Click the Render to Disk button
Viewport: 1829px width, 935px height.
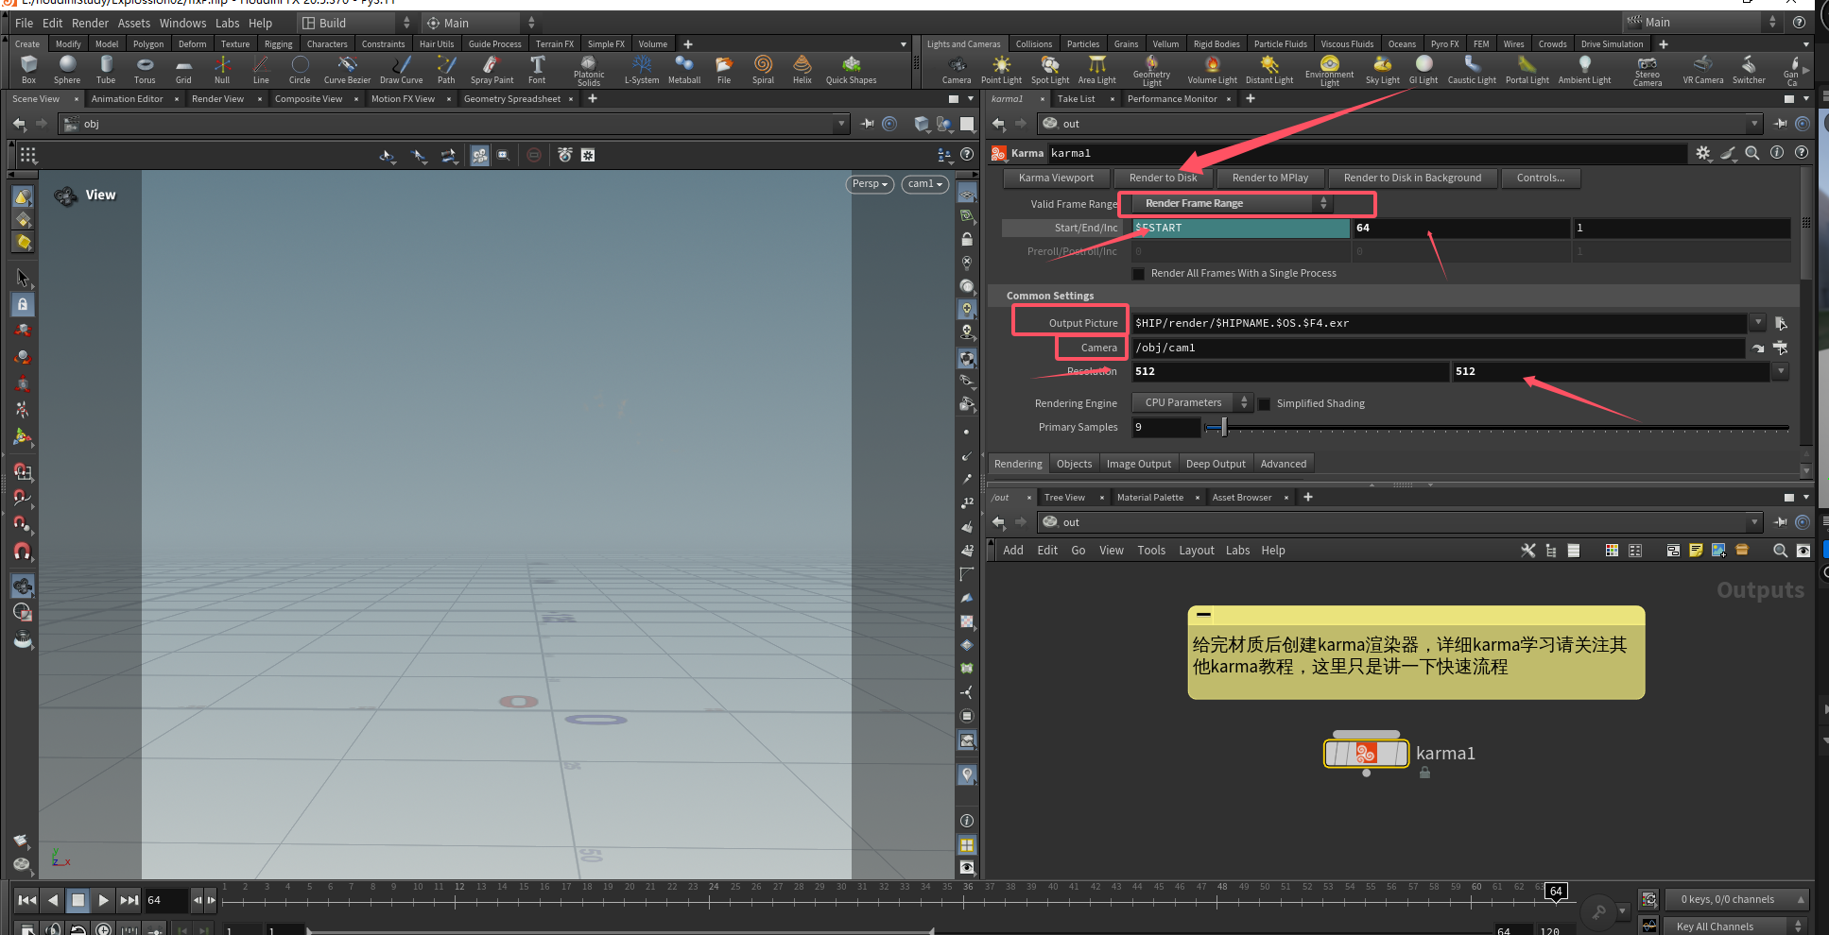[x=1163, y=178]
